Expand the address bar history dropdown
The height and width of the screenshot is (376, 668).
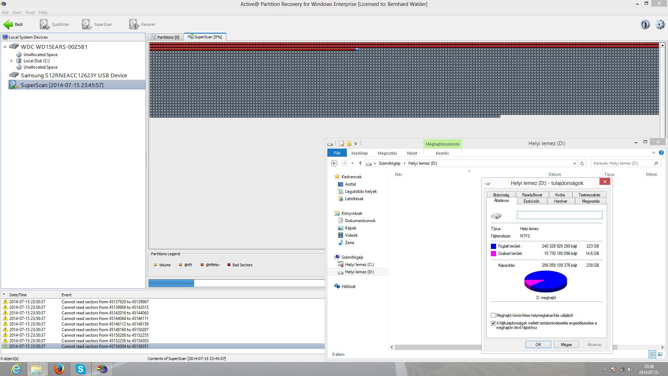coord(574,163)
